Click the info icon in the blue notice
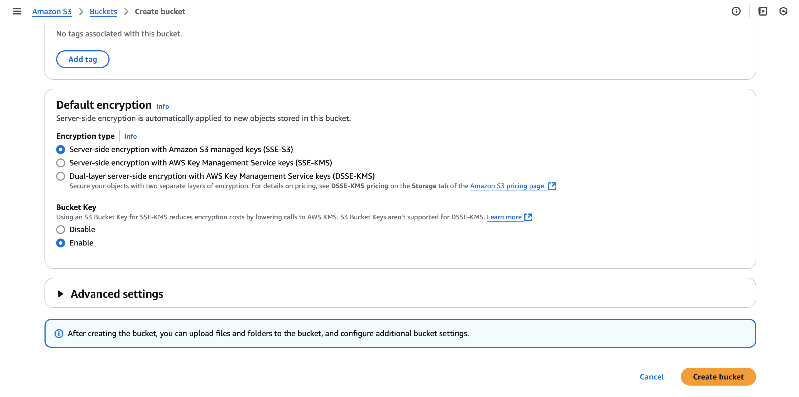The width and height of the screenshot is (799, 397). [x=59, y=333]
